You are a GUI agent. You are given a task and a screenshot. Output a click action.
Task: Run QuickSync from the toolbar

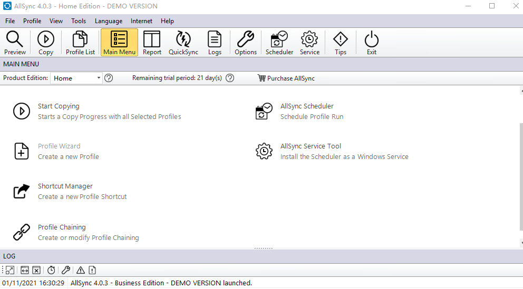pos(183,43)
